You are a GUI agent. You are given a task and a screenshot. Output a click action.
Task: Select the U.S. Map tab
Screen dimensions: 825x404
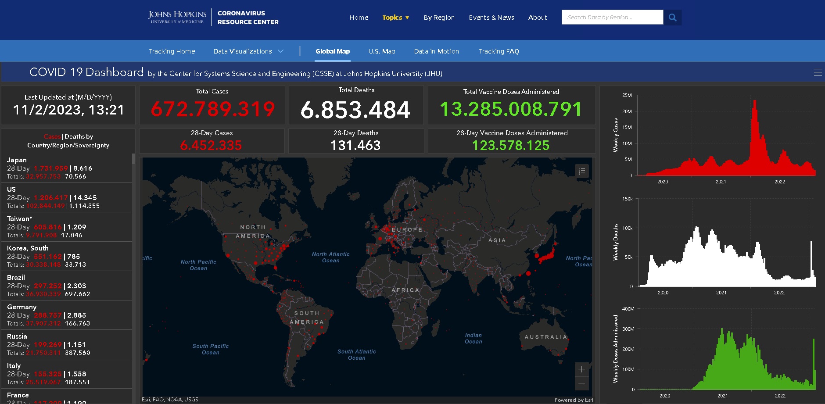coord(381,51)
